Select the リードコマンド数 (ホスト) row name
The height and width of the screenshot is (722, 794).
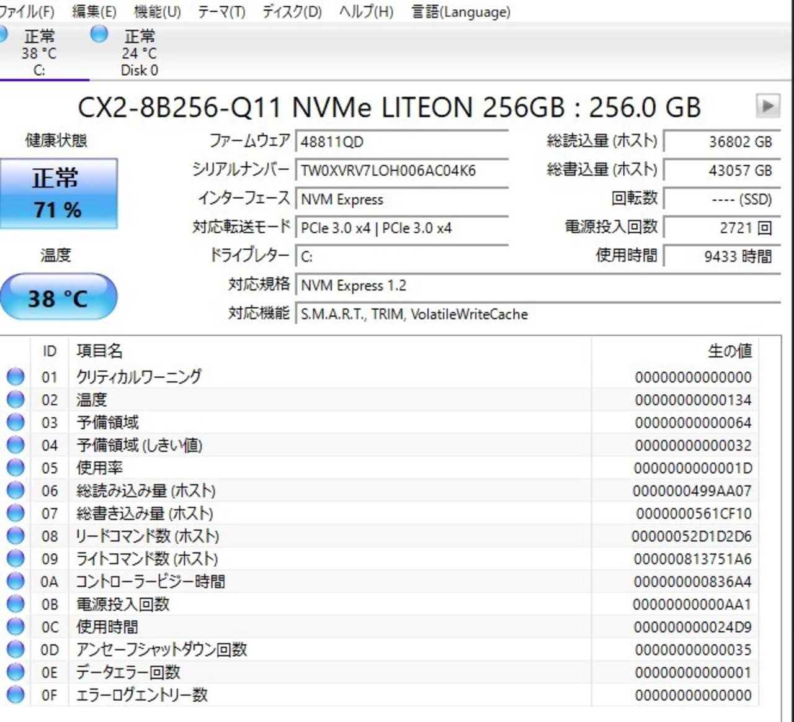click(148, 536)
